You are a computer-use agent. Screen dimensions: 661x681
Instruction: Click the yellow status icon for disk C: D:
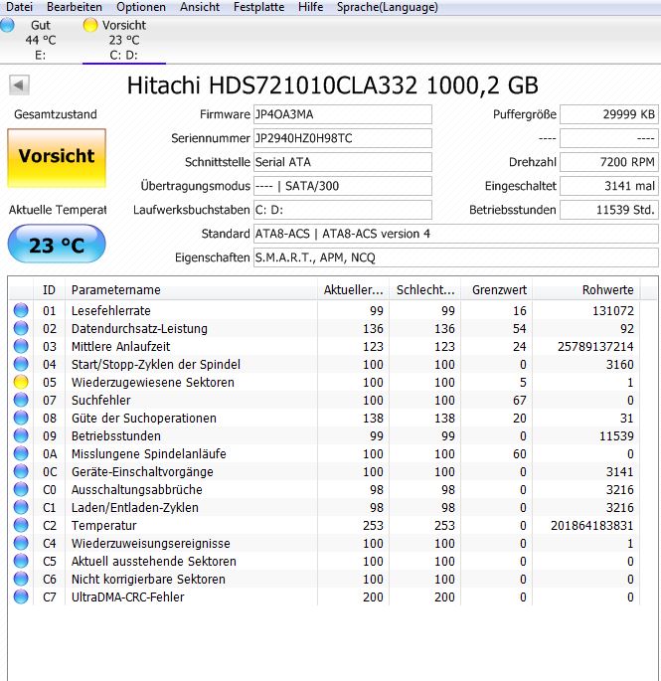(x=90, y=25)
